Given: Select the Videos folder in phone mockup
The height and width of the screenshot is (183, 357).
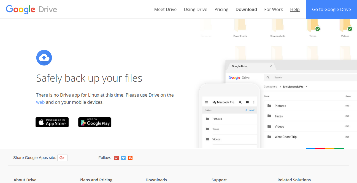Looking at the screenshot, I should point(230,139).
